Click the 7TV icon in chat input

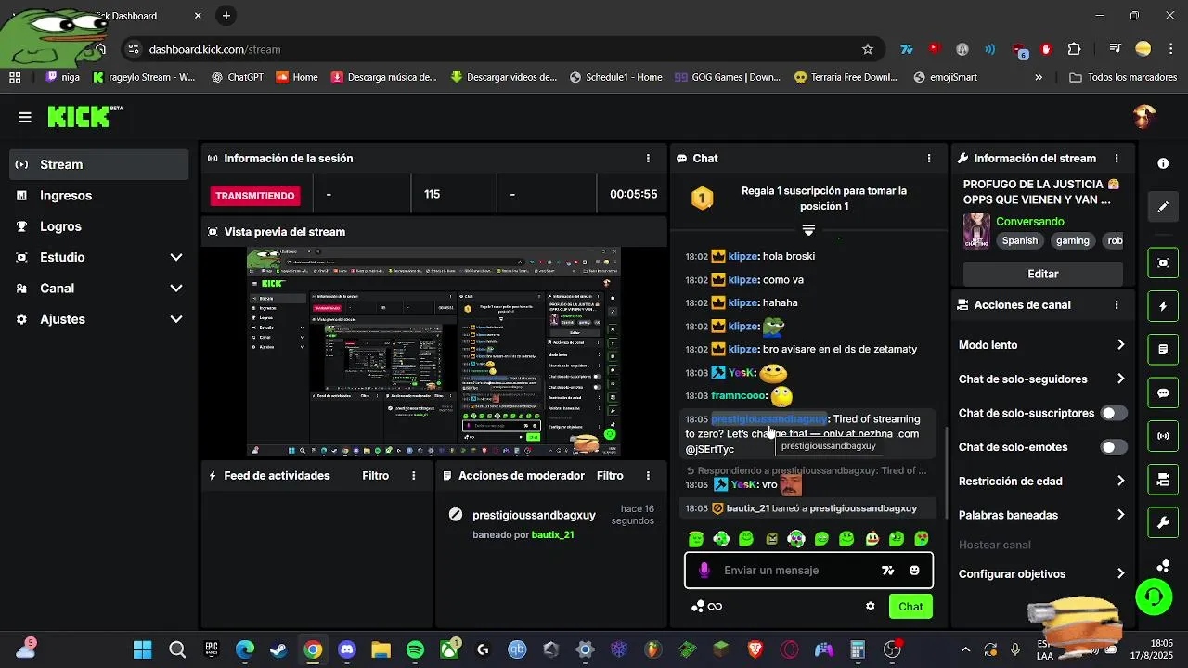click(887, 571)
